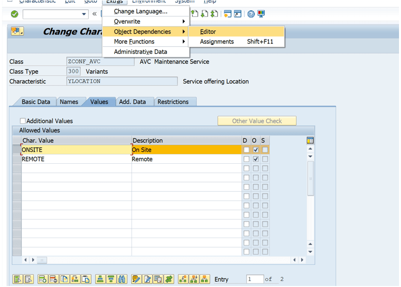Click the Delete Row red minus icon
401x287 pixels.
point(53,279)
